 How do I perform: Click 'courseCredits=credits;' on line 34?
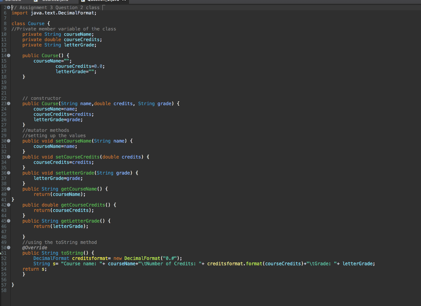coord(64,162)
